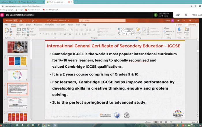
Task: Click the Format Painter brush icon
Action: (11, 35)
